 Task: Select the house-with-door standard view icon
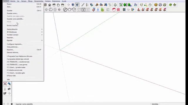coord(50,5)
